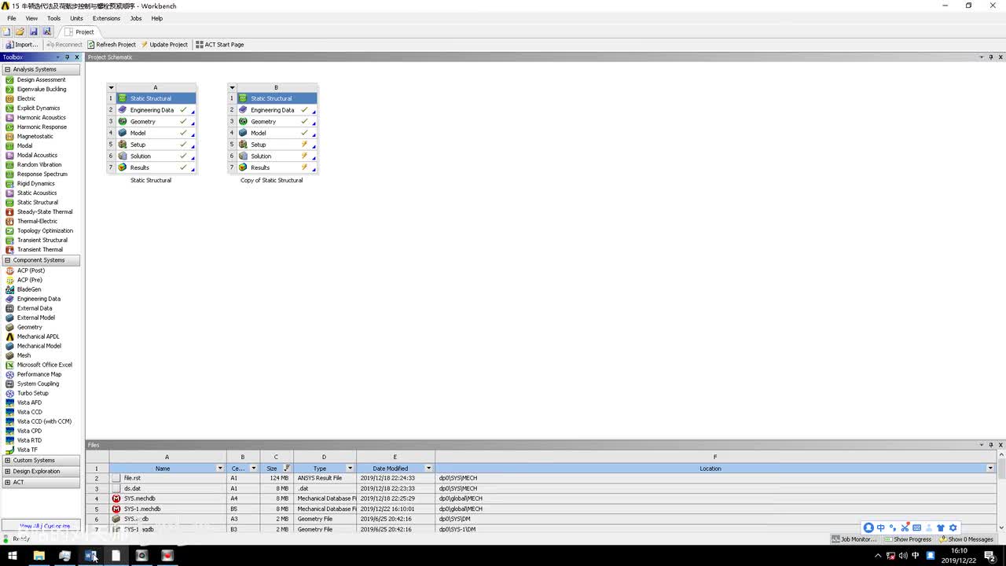
Task: Open System B dropdown arrow
Action: 232,87
